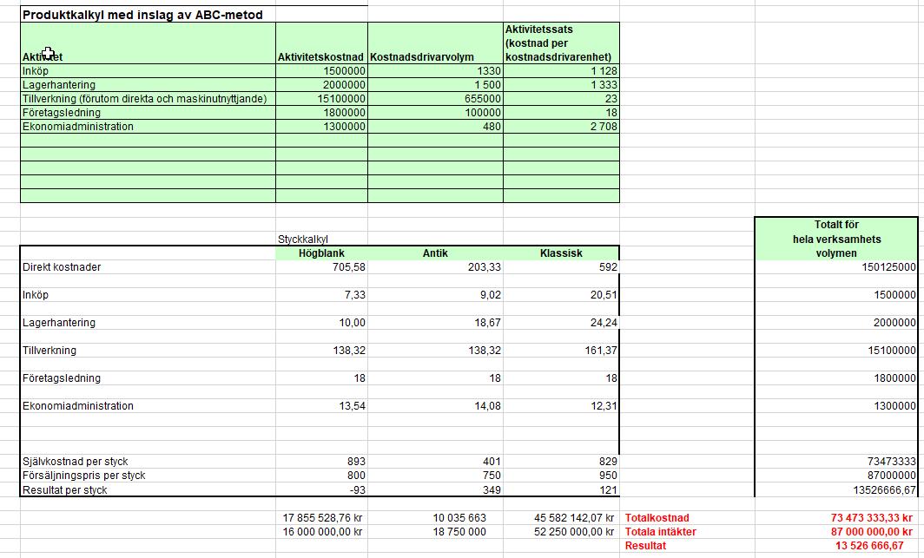Select Resultat per styck value -93
The height and width of the screenshot is (558, 924).
coord(356,490)
